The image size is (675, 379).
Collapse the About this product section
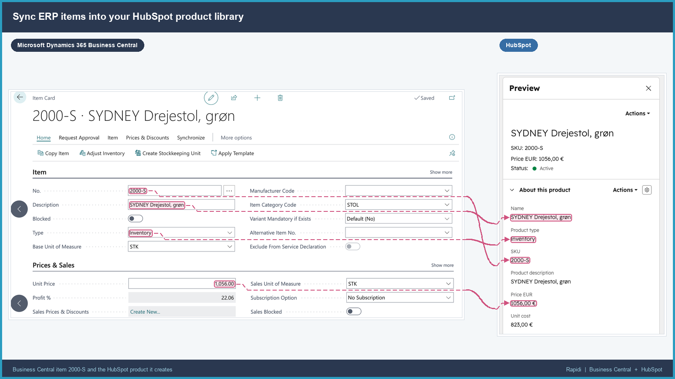tap(512, 190)
